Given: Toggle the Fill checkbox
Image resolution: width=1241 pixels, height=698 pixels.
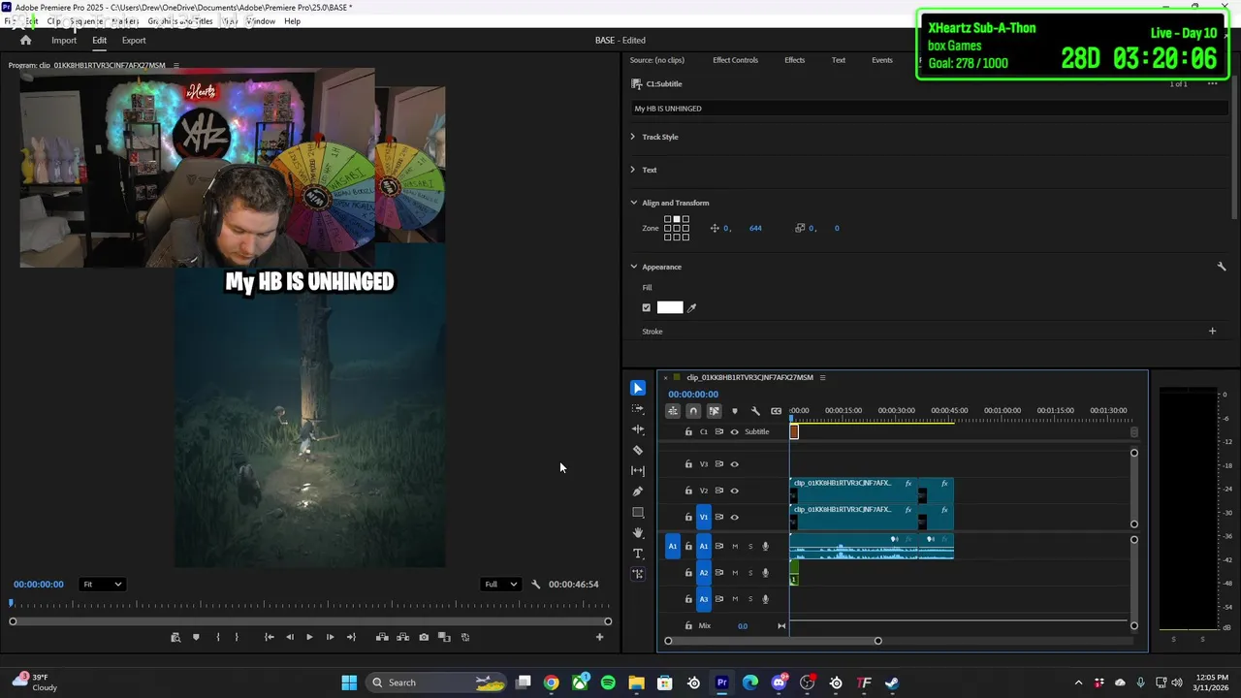Looking at the screenshot, I should point(647,307).
